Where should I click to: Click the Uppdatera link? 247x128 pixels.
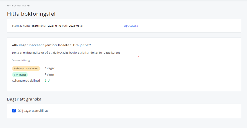(131, 26)
